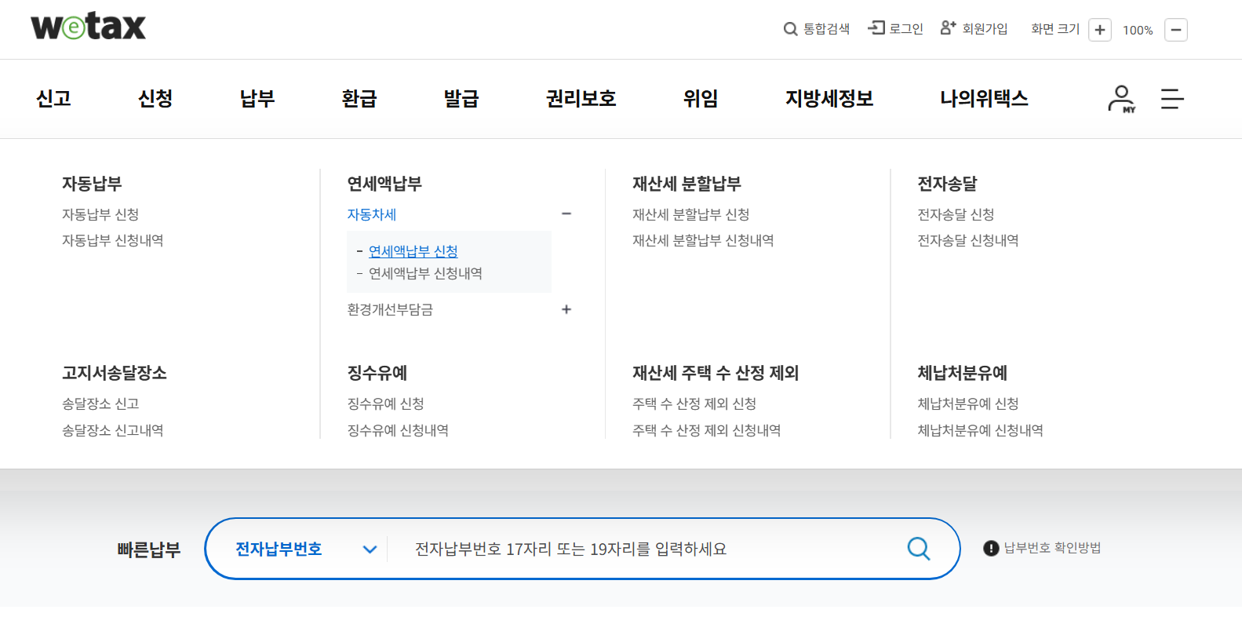This screenshot has width=1242, height=617.
Task: Click 연세액납부 신청내역 link
Action: (425, 273)
